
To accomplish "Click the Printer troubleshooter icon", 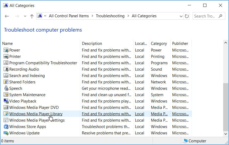I will pos(6,56).
